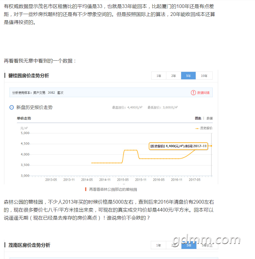The width and height of the screenshot is (255, 259).
Task: Click the 5,000 y-axis value
Action: coord(25,133)
